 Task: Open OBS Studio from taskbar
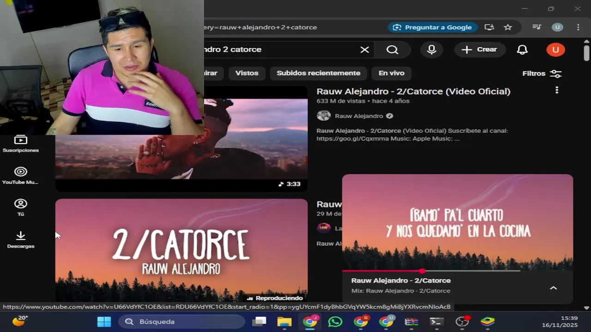462,321
